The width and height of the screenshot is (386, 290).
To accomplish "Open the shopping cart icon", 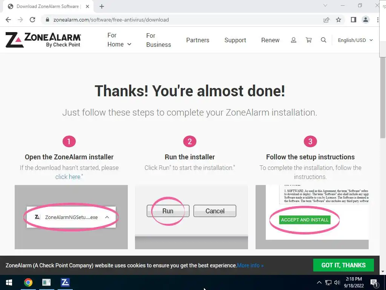I will point(308,40).
